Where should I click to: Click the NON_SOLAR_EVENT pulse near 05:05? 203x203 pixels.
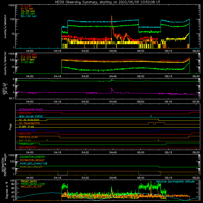pos(151,116)
